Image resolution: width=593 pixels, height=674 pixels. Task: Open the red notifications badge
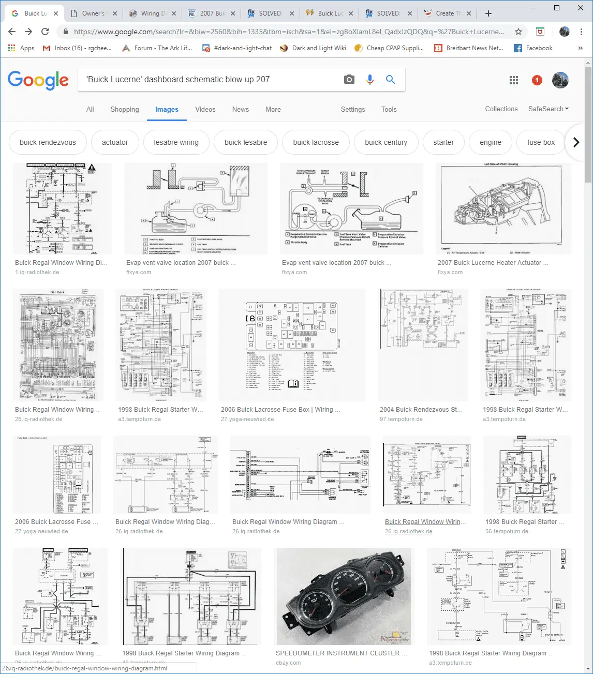[x=537, y=80]
